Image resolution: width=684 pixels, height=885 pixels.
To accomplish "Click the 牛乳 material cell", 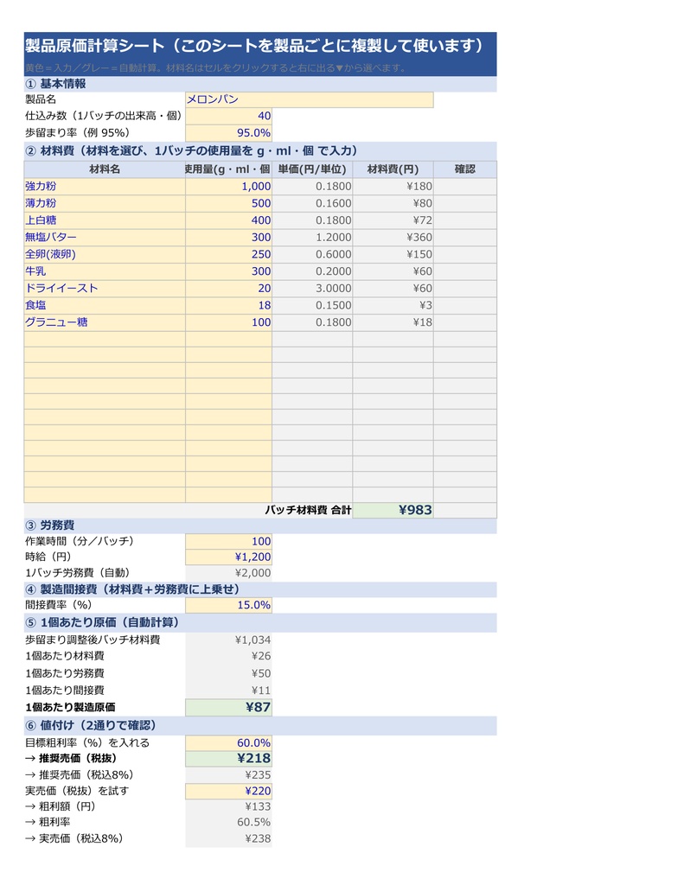I will point(105,271).
